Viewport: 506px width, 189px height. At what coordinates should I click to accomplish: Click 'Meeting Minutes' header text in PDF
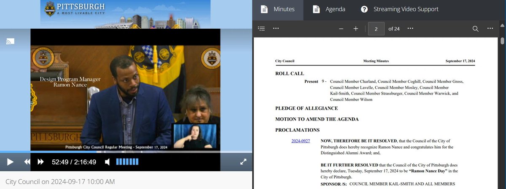tap(376, 61)
